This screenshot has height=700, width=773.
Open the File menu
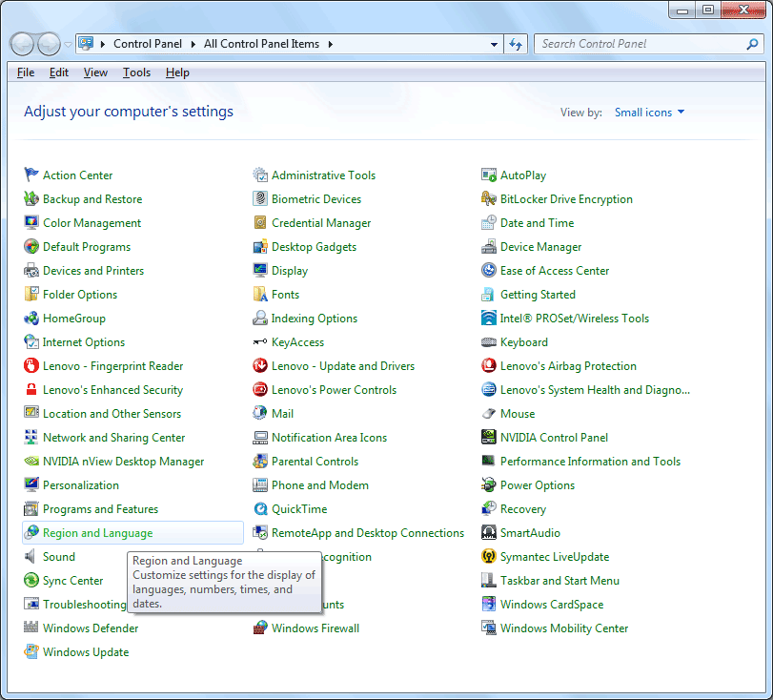coord(26,72)
